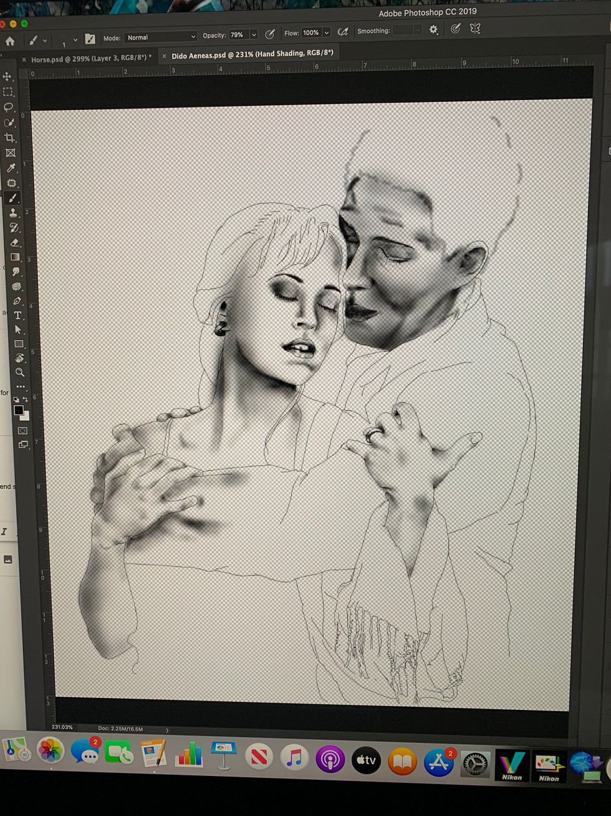Select the Spot Healing Brush tool
Screen dimensions: 611x816
[12, 183]
